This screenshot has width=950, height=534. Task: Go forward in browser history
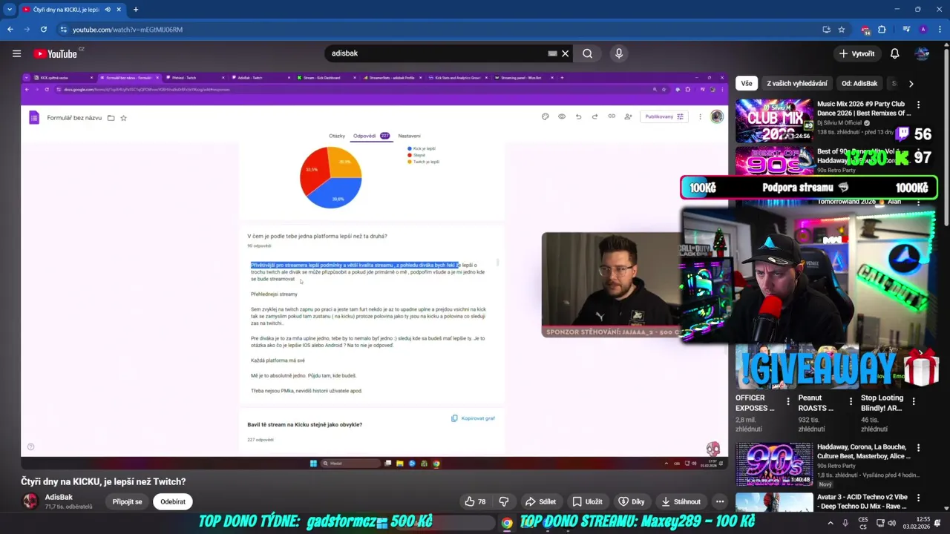pos(27,30)
